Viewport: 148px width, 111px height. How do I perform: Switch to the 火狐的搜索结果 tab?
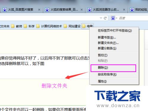point(64,10)
